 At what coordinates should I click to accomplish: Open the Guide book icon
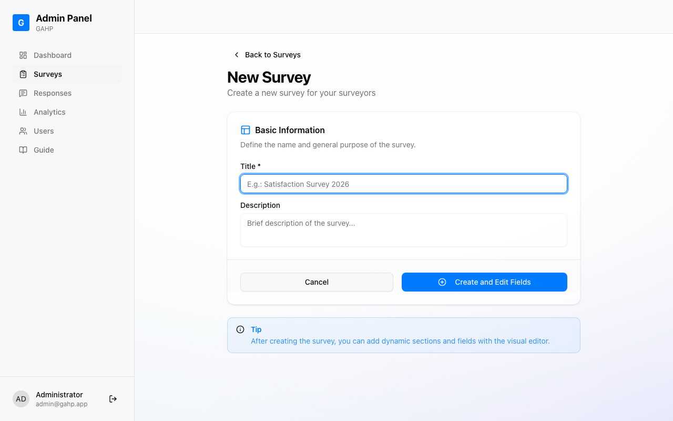pyautogui.click(x=22, y=150)
